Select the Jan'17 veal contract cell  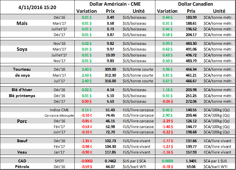59,152
